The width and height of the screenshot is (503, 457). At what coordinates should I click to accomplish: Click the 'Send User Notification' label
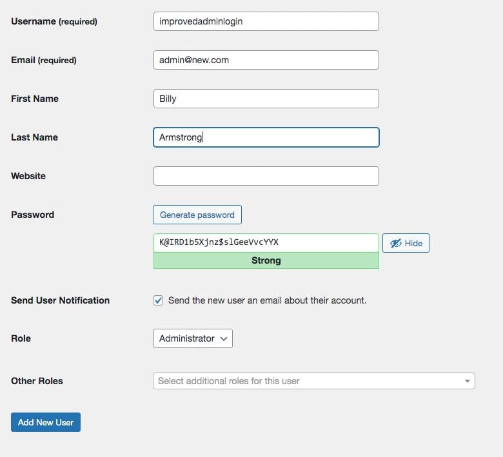pos(61,300)
